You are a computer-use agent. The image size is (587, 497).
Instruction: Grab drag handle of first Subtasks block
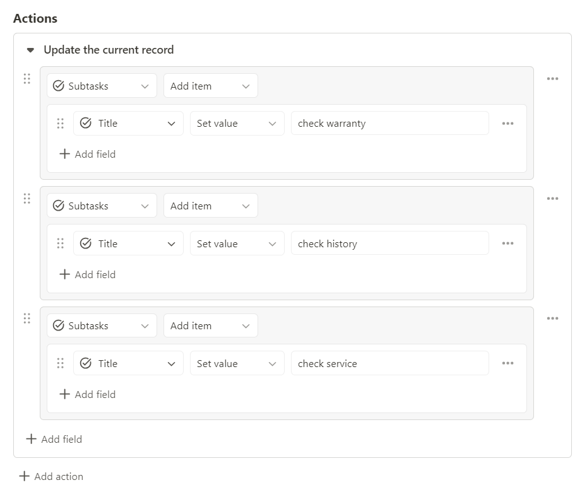(27, 79)
